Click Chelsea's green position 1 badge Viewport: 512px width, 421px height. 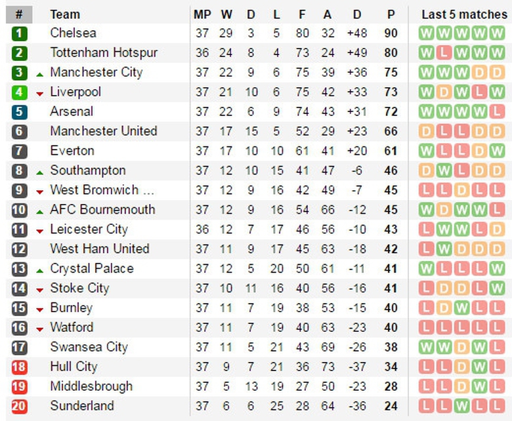[x=19, y=33]
